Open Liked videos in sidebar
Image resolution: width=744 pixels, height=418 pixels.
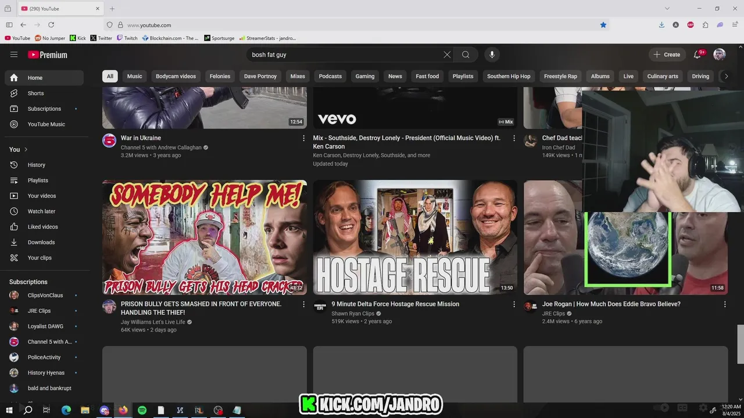[x=44, y=227]
